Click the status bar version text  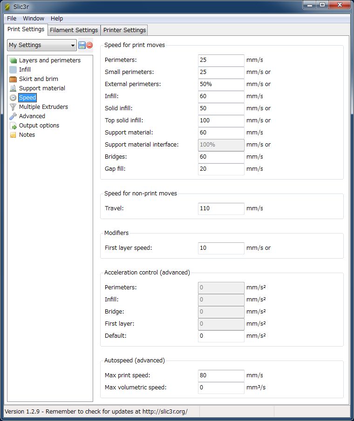[96, 411]
